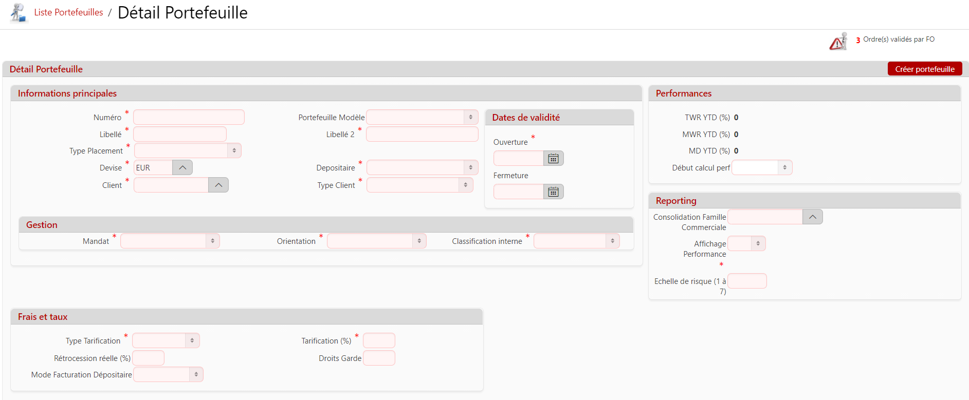Open the Portefeuille Modèle dropdown

click(422, 118)
